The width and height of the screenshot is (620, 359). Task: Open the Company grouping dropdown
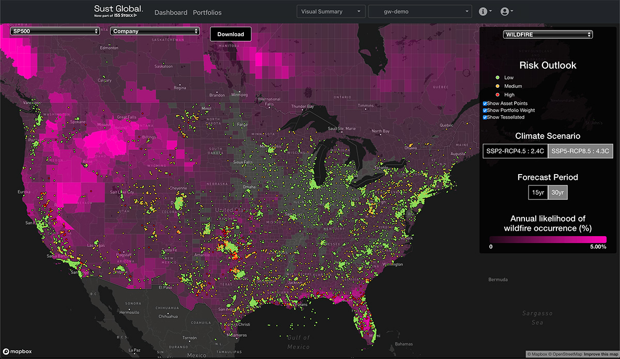[x=154, y=32]
